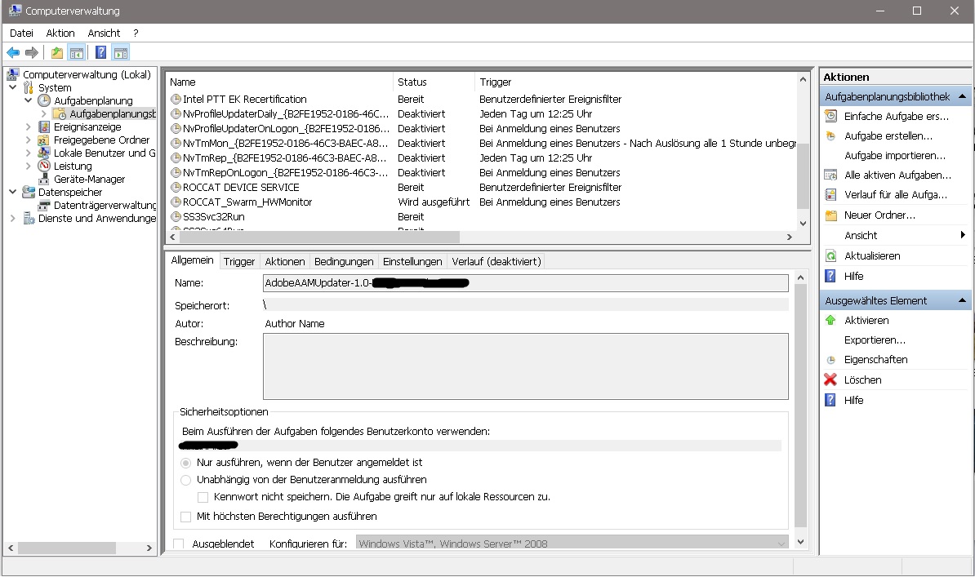Click the Einfache Aufgabe erstellen icon
The image size is (975, 577).
tap(830, 116)
